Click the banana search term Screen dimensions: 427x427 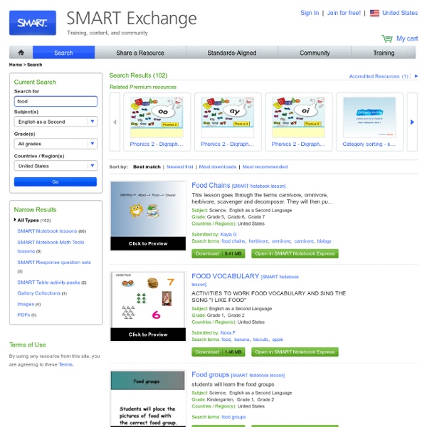pos(242,339)
